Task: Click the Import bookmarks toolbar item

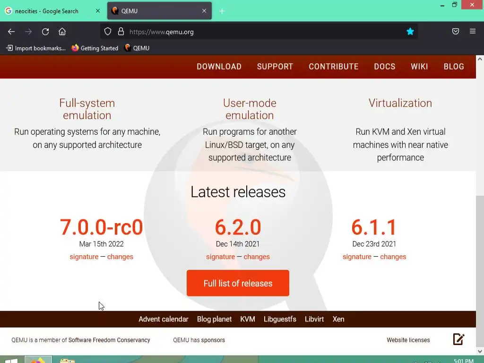Action: pyautogui.click(x=36, y=48)
